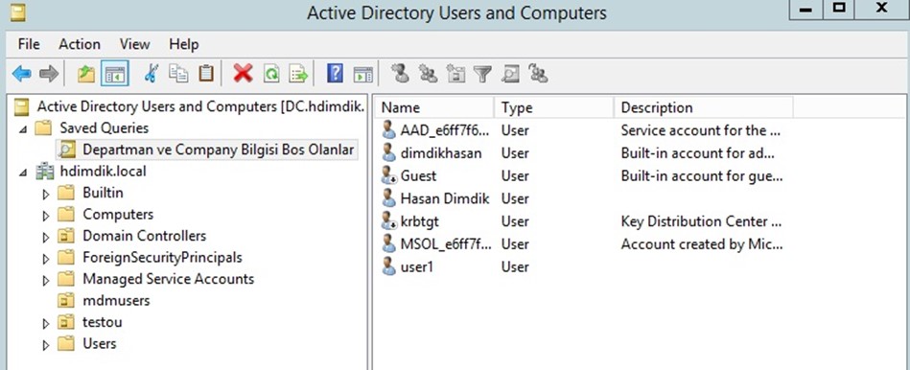Click the saved query magnifier icon
This screenshot has width=910, height=370.
67,150
